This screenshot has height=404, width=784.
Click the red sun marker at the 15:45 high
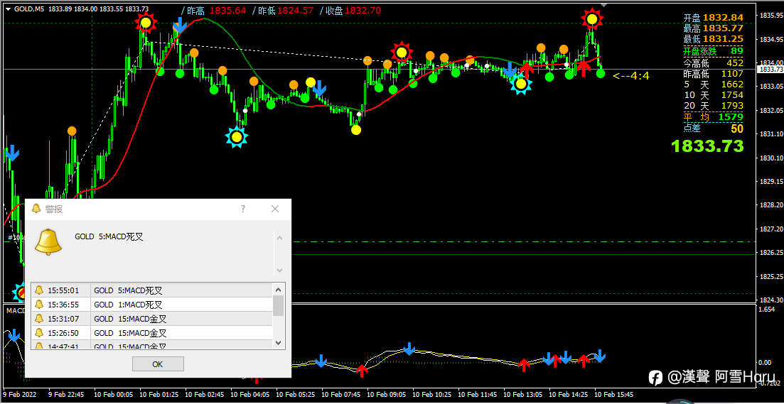(x=592, y=19)
